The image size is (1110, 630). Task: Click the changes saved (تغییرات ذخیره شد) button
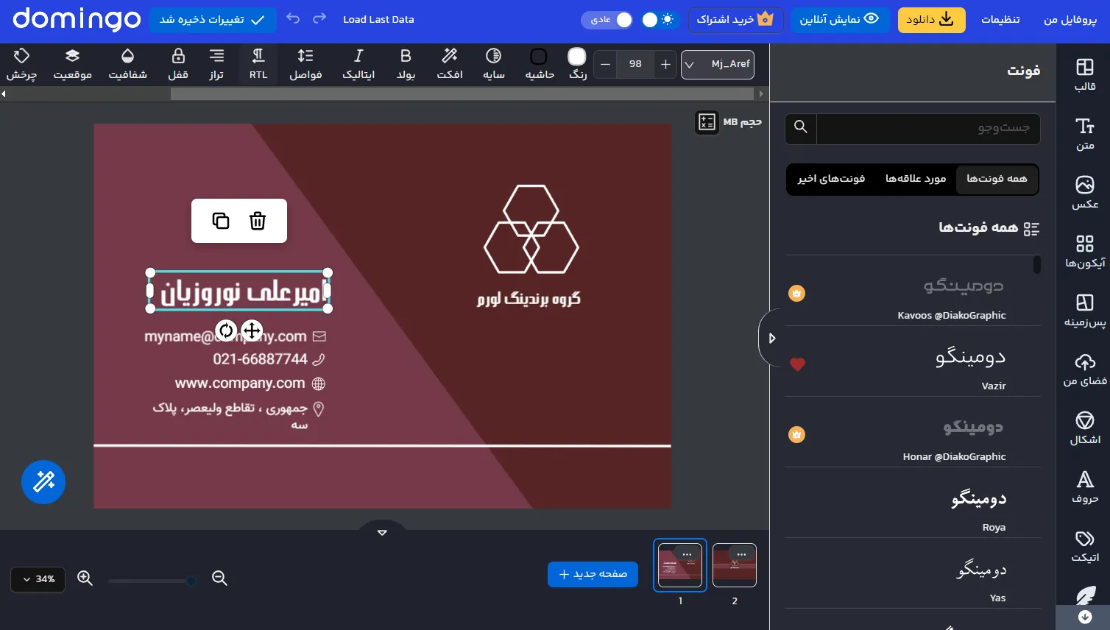click(213, 20)
